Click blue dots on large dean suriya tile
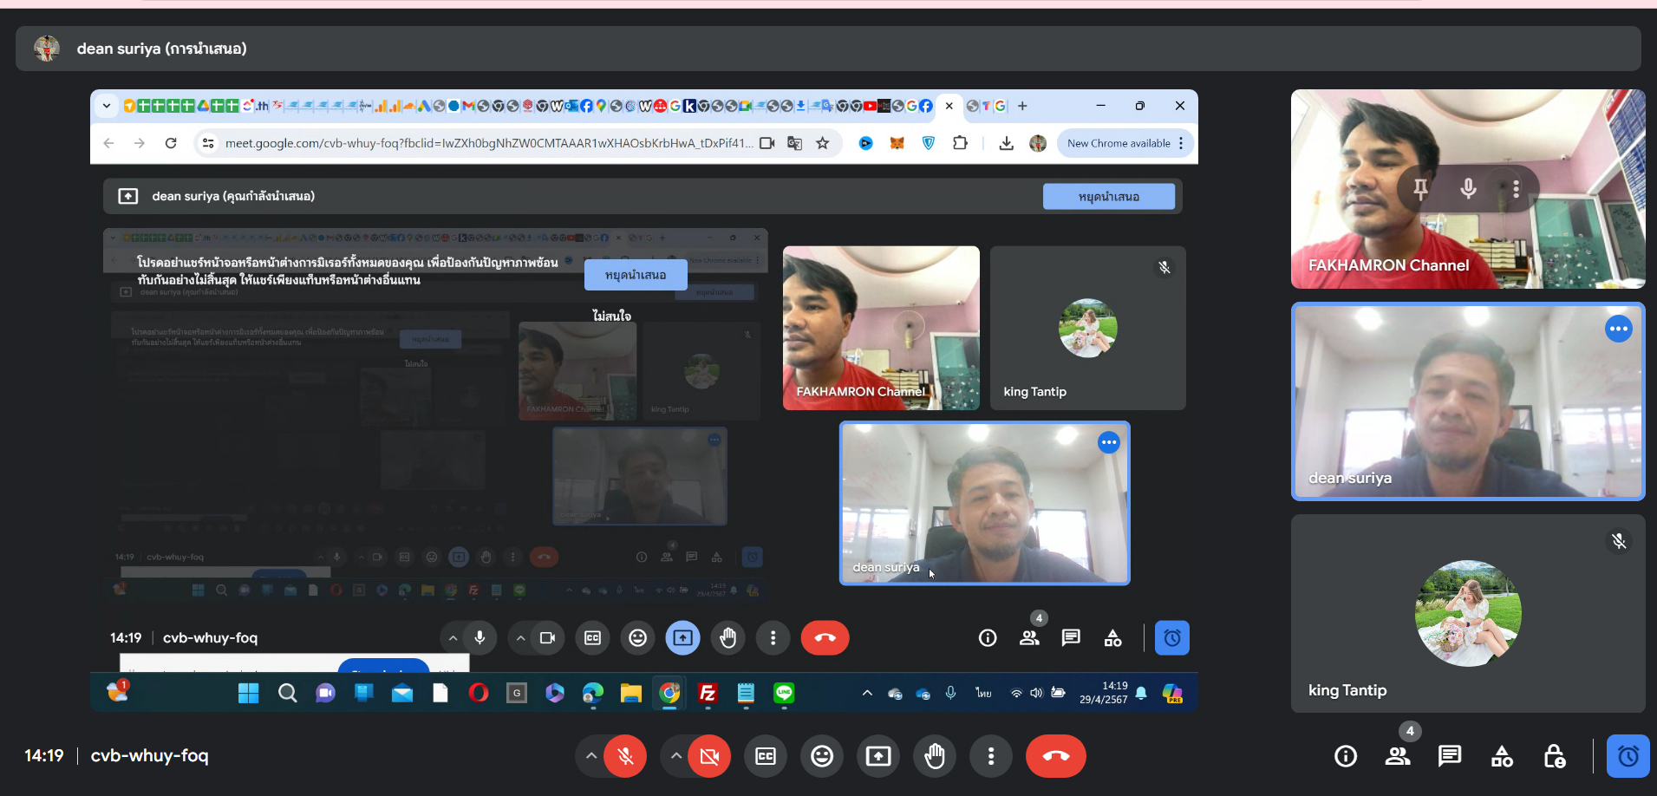This screenshot has width=1657, height=796. tap(1618, 329)
